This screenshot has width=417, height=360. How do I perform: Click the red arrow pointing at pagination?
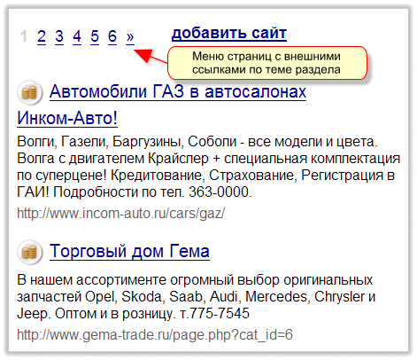[151, 56]
